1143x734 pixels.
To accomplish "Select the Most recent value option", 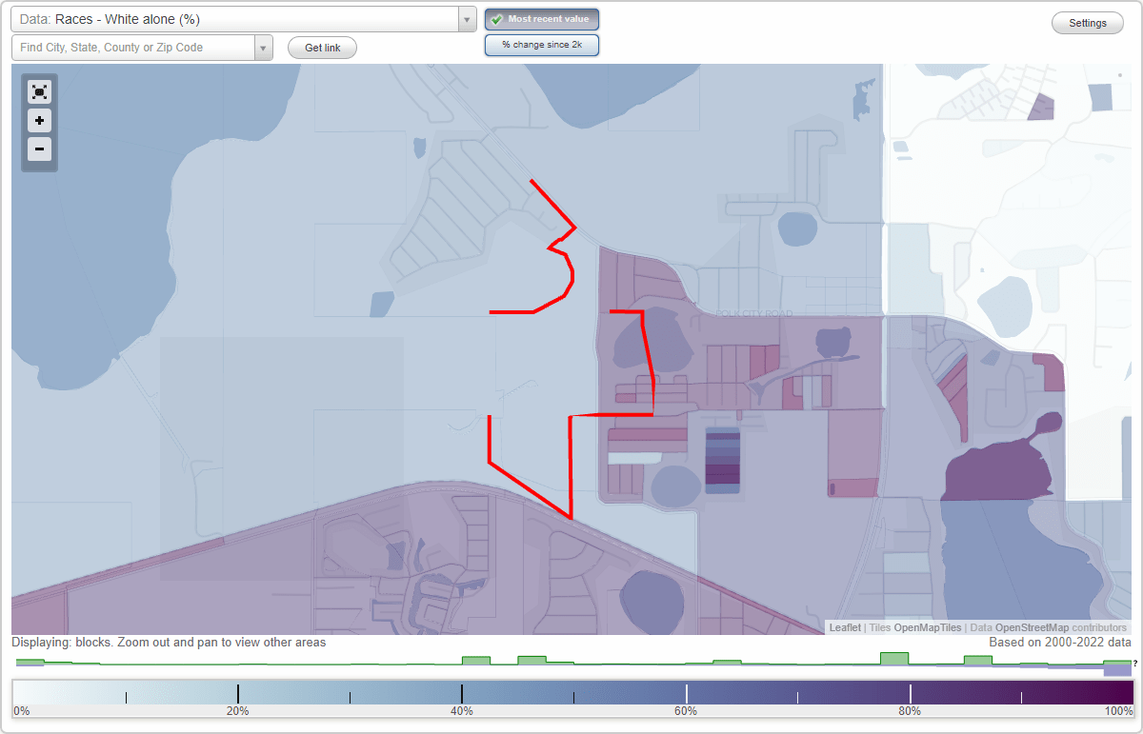I will coord(542,19).
